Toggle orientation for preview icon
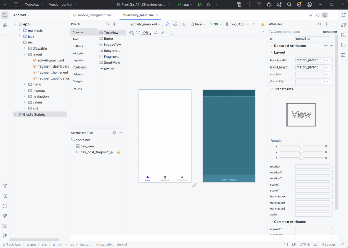The height and width of the screenshot is (248, 348). tap(175, 24)
